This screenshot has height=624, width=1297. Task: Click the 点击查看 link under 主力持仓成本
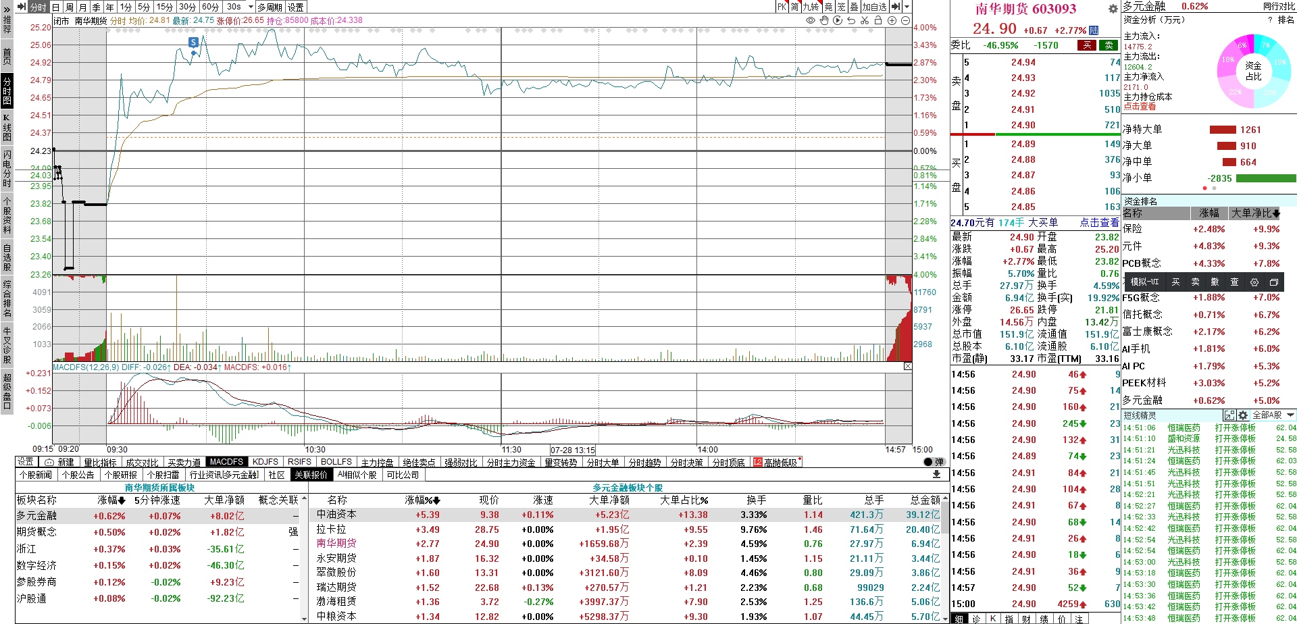[x=1140, y=107]
